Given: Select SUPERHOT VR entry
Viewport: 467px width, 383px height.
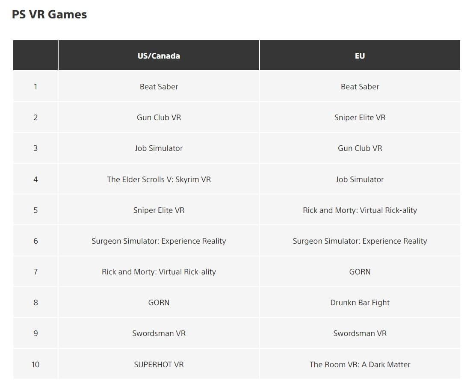Looking at the screenshot, I should [x=159, y=365].
